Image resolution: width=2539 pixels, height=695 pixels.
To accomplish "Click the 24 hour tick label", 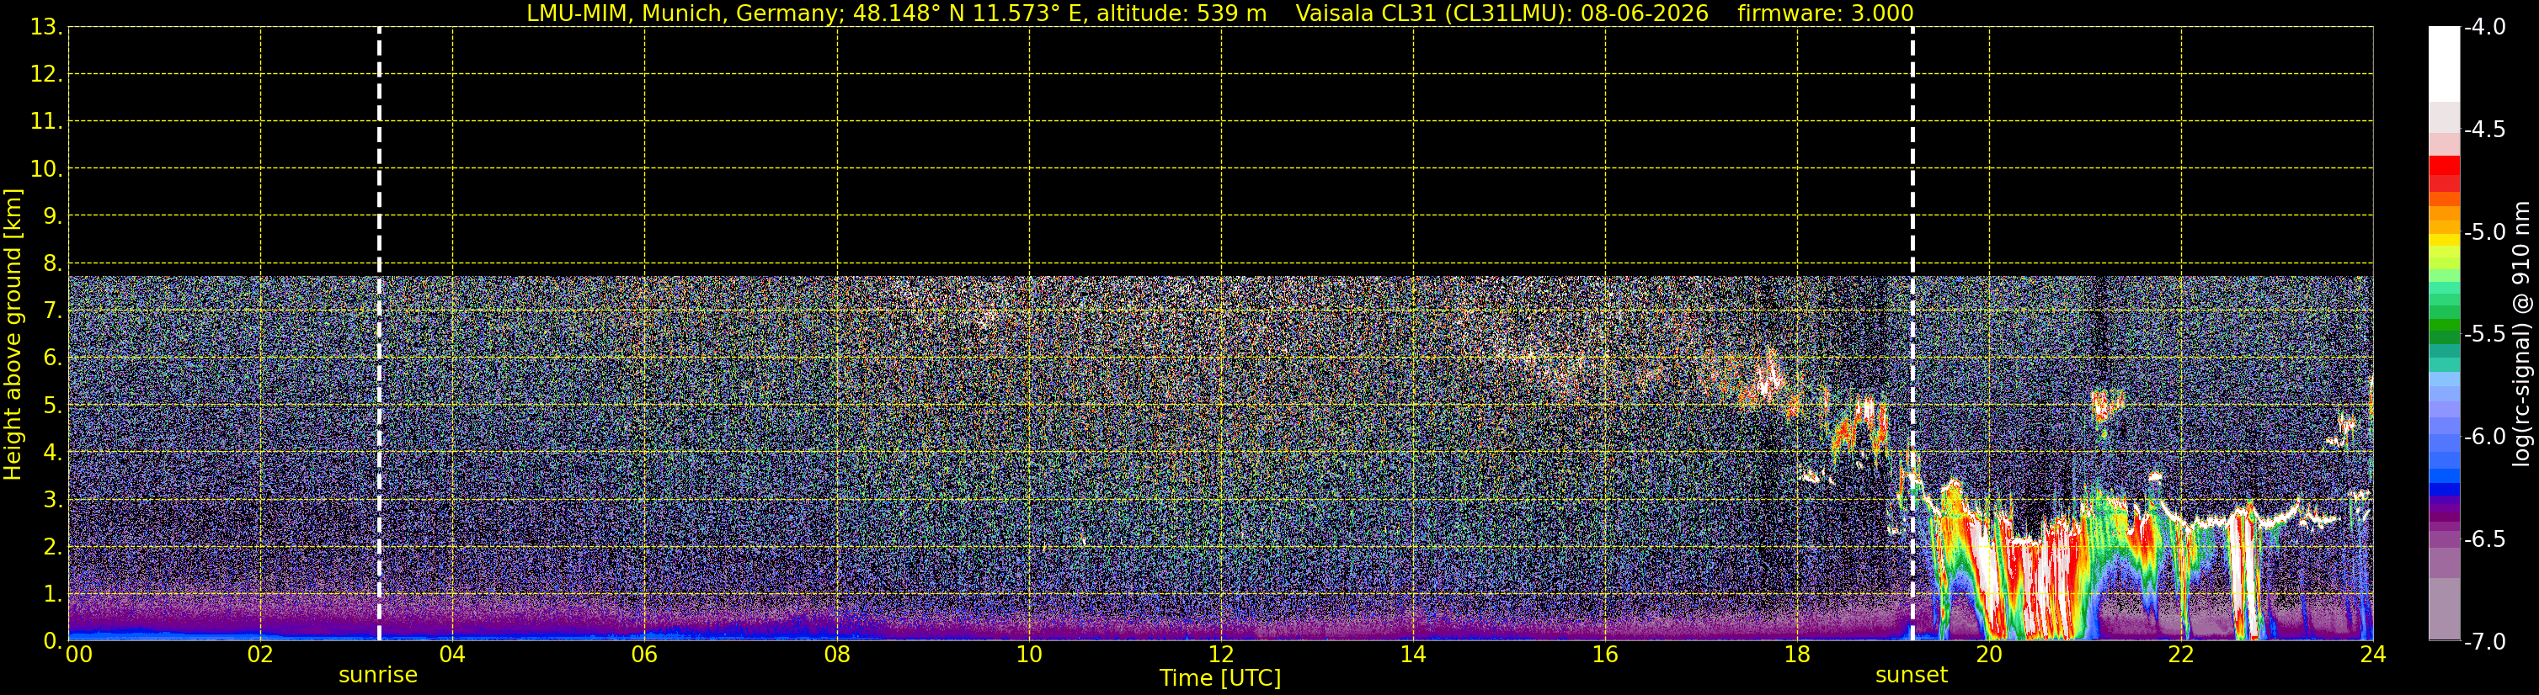I will point(2372,655).
